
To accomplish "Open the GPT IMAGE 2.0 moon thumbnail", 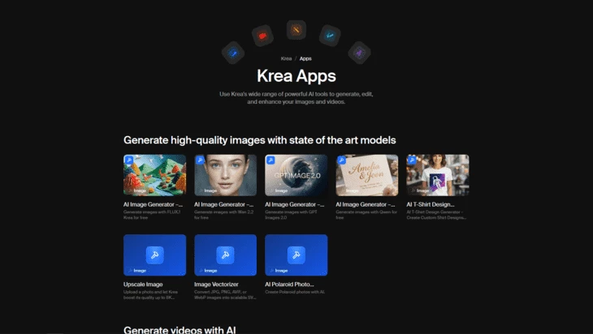I will 296,175.
